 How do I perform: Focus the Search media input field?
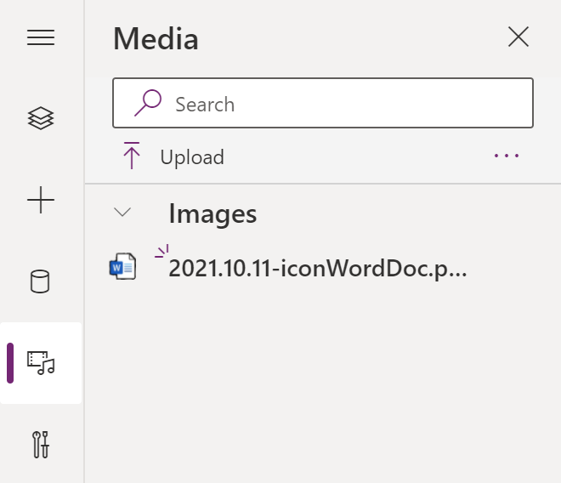pos(340,104)
